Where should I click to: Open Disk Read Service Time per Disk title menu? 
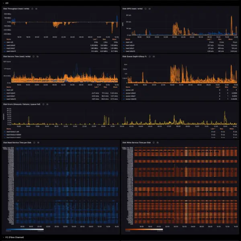[x=17, y=143]
